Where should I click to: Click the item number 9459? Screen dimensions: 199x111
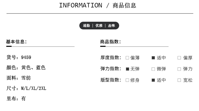(x=26, y=57)
